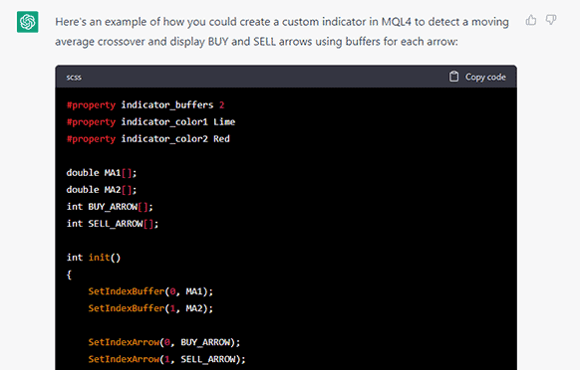The width and height of the screenshot is (580, 370).
Task: Click the indicator_color2 Red line
Action: pyautogui.click(x=147, y=139)
